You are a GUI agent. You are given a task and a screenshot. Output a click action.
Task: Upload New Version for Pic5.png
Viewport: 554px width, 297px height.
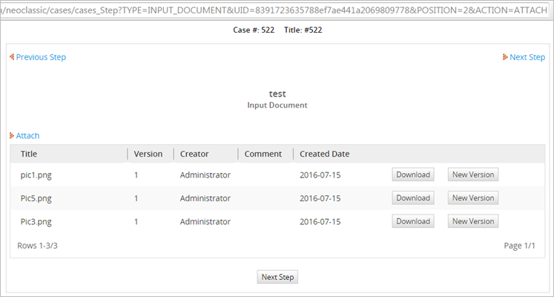472,198
